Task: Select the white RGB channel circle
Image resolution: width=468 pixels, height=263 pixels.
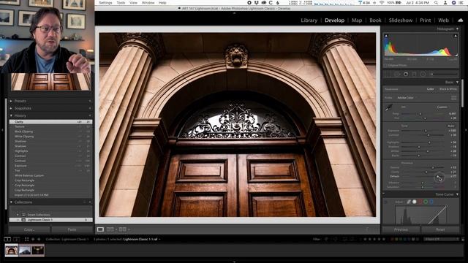Action: [x=415, y=202]
